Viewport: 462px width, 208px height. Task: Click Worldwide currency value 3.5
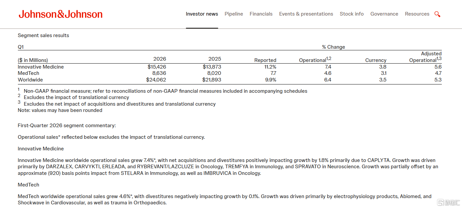click(x=383, y=80)
